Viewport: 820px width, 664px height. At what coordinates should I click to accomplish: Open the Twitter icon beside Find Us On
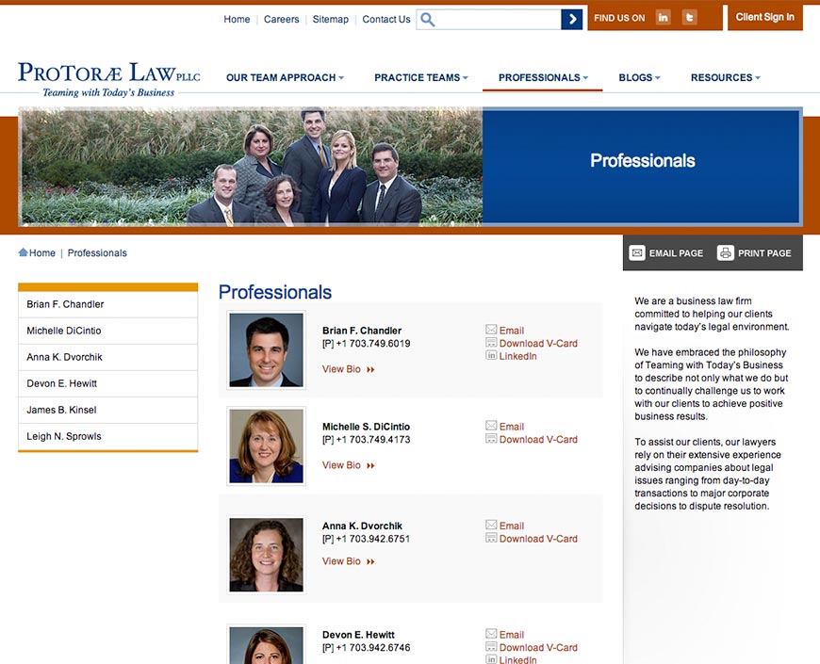[689, 18]
